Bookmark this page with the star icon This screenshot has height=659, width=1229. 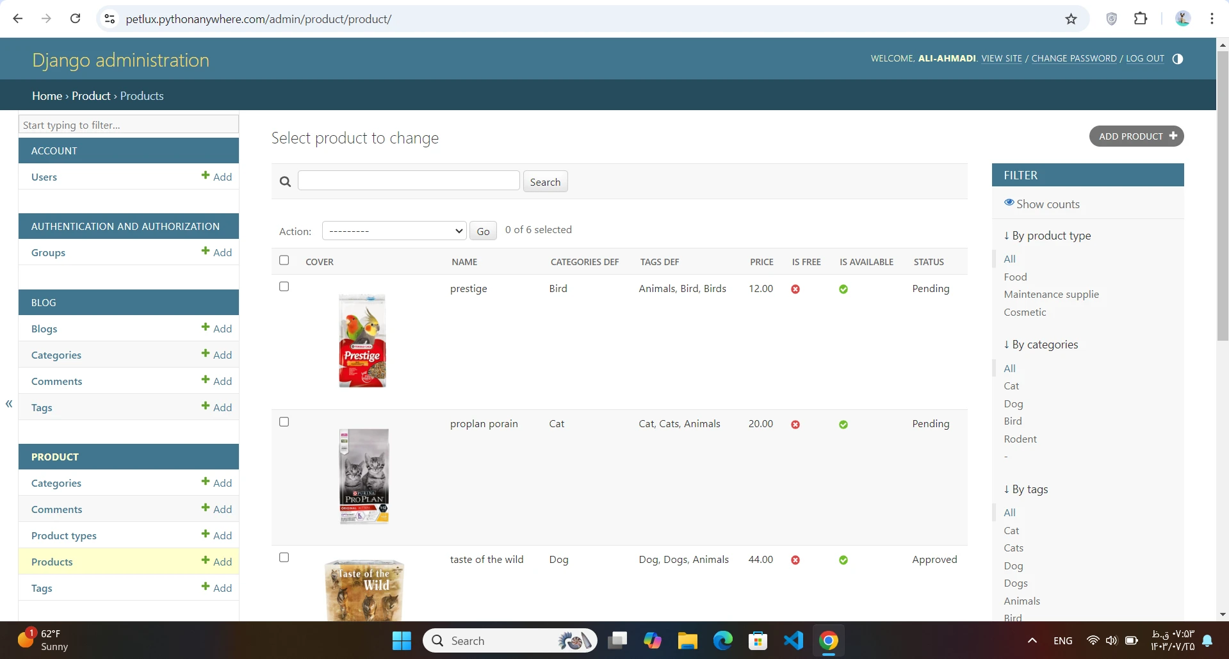click(x=1071, y=19)
